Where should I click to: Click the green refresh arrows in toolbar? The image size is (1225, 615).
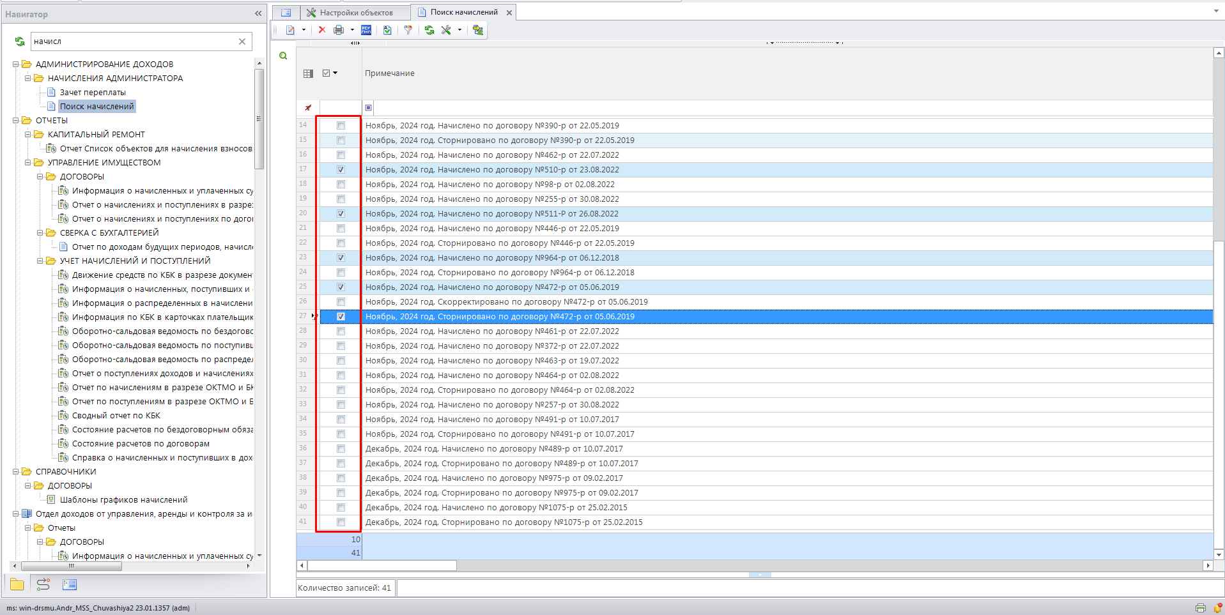pyautogui.click(x=429, y=30)
